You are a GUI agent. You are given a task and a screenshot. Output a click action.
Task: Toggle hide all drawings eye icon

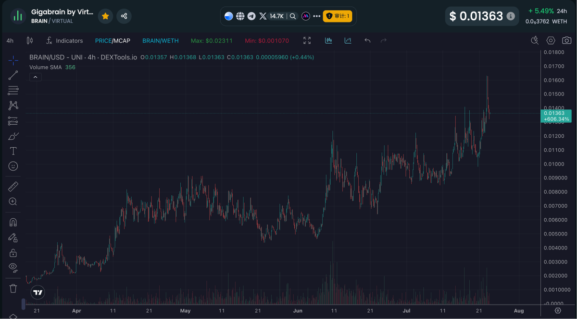coord(13,267)
